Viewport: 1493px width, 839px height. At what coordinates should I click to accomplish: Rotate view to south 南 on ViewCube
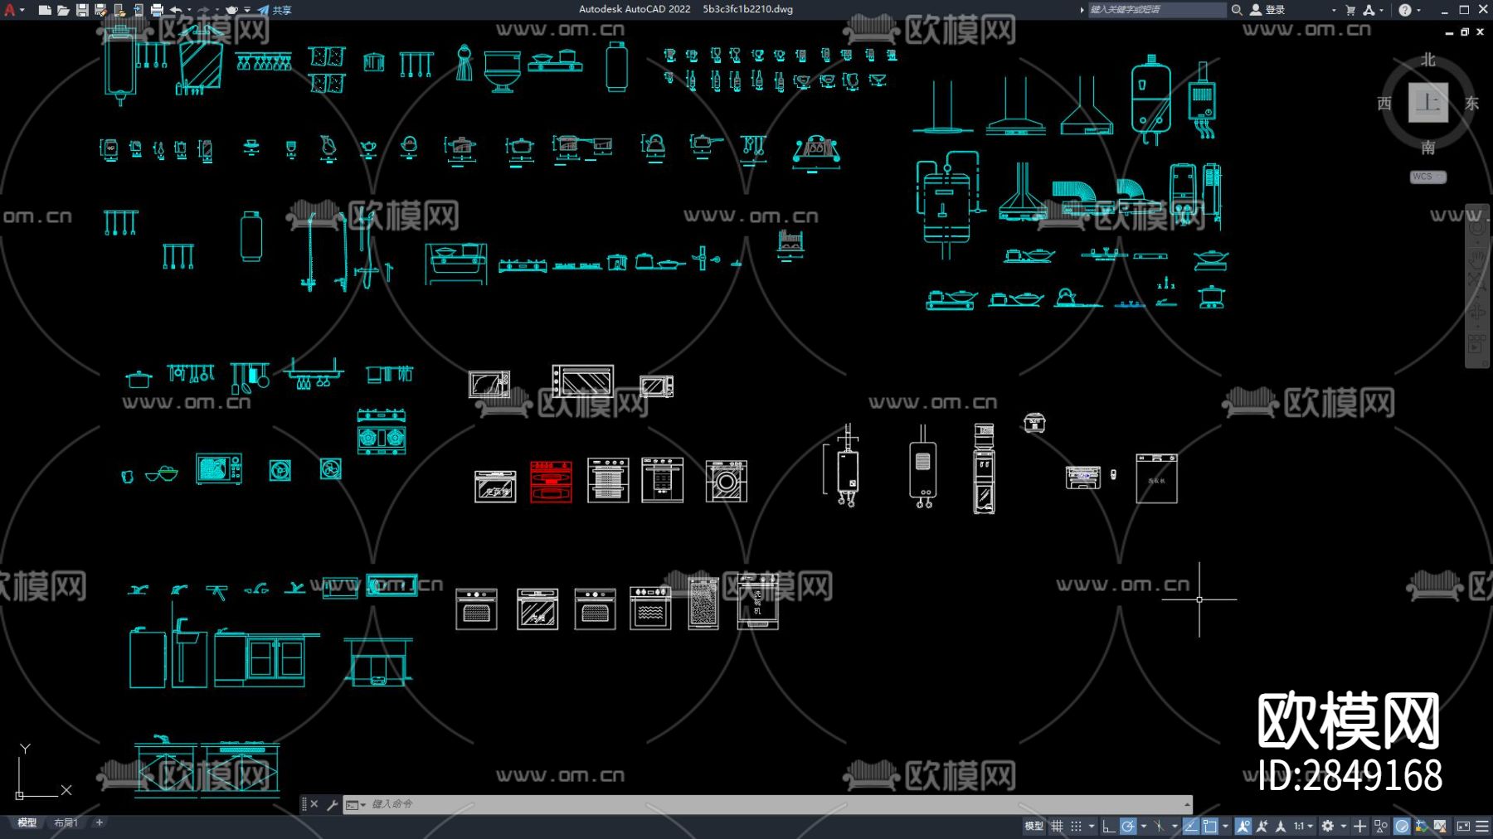click(x=1427, y=148)
